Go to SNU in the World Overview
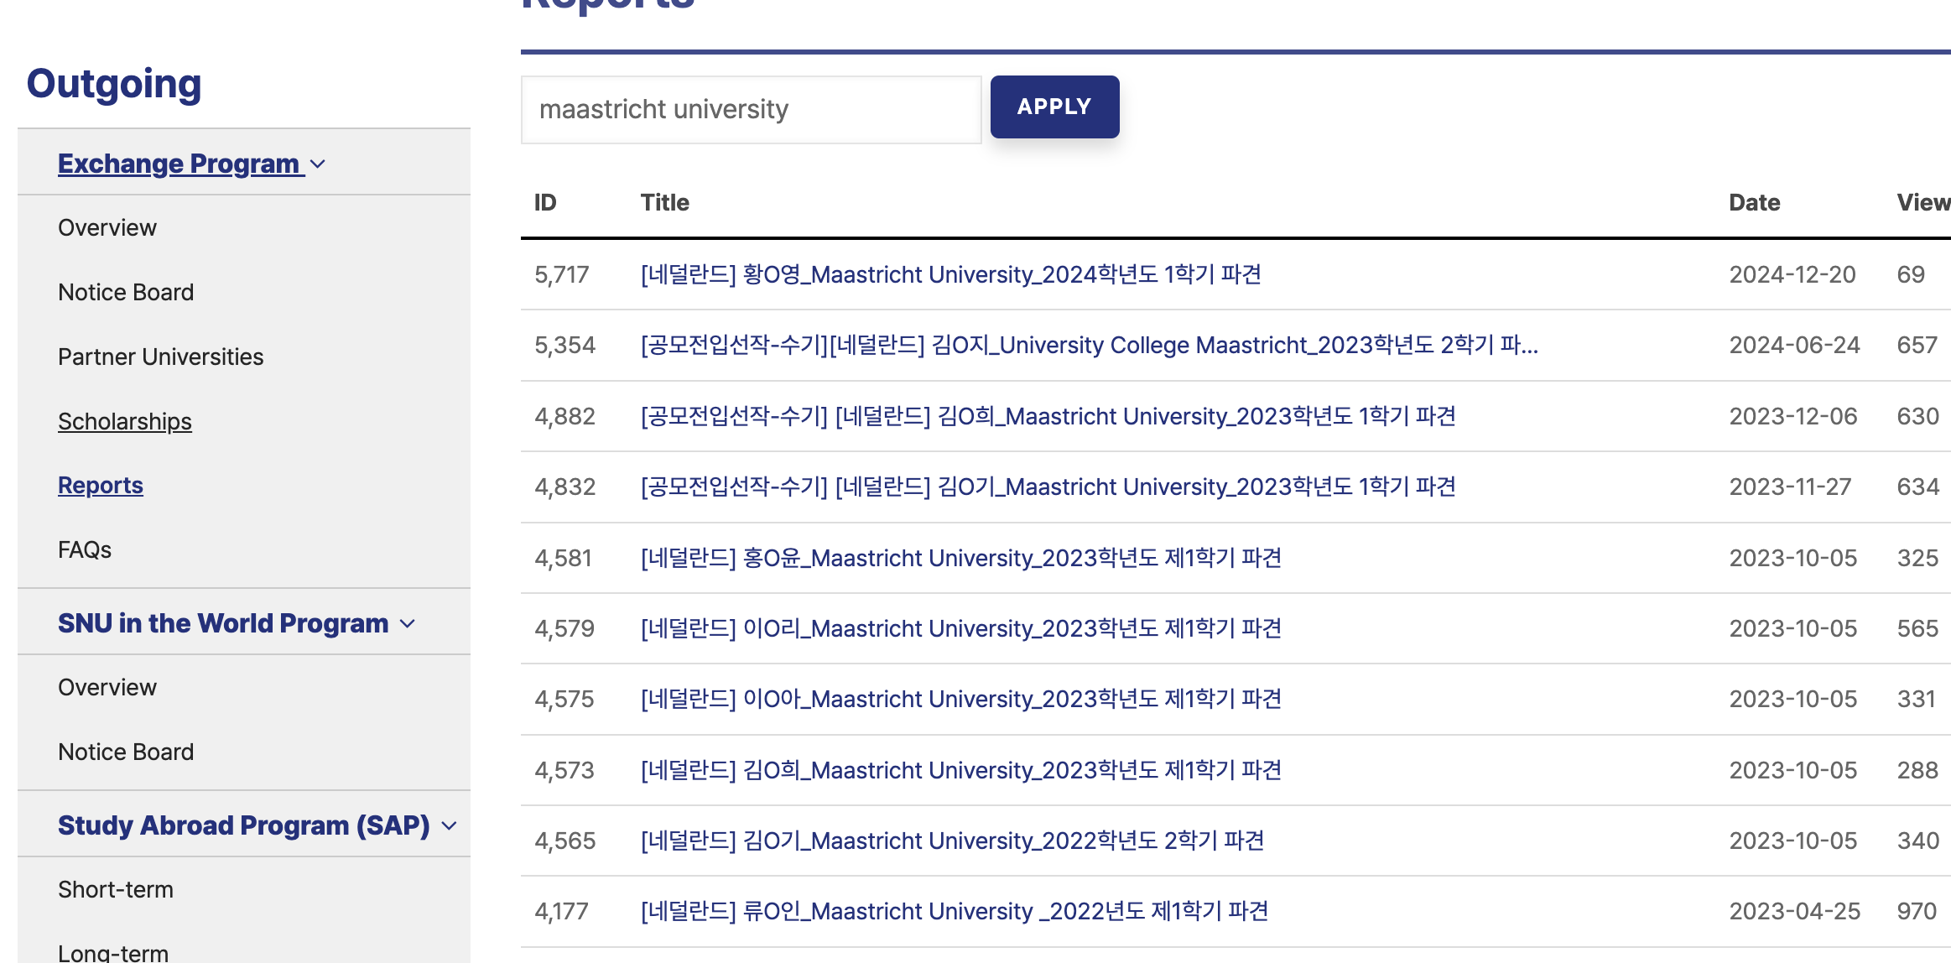The width and height of the screenshot is (1951, 963). (x=107, y=688)
